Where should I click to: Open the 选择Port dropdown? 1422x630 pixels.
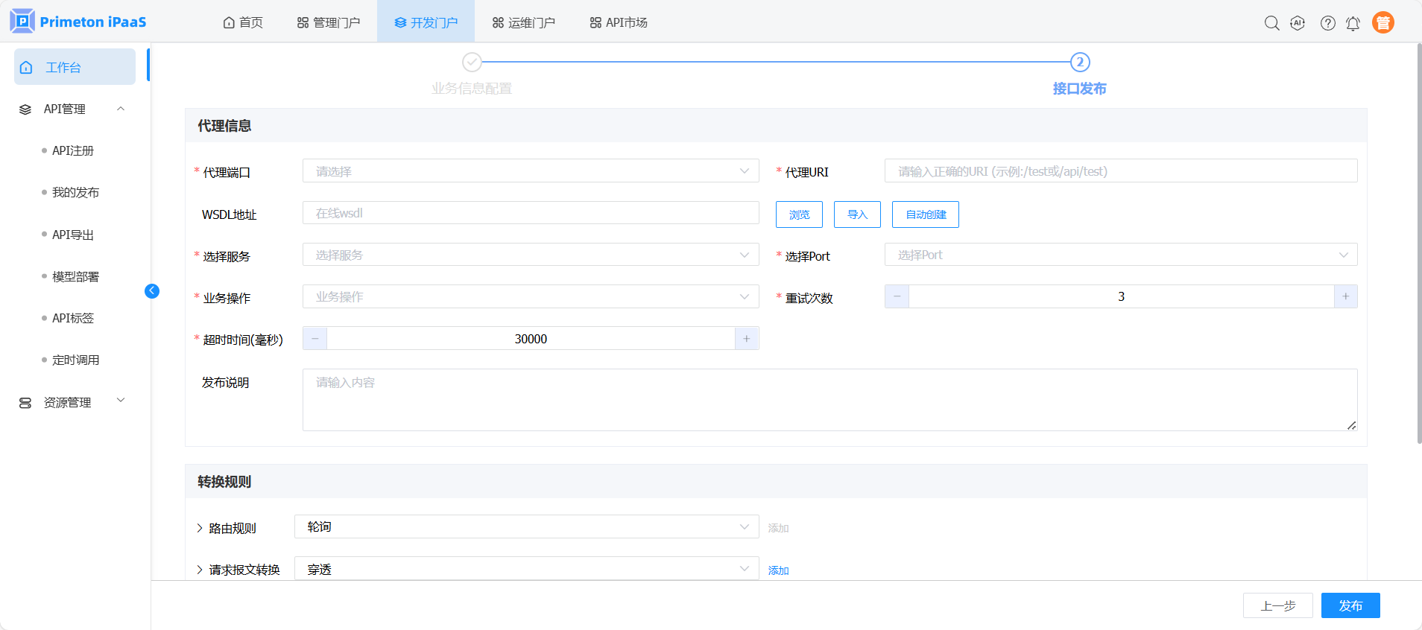(1120, 255)
